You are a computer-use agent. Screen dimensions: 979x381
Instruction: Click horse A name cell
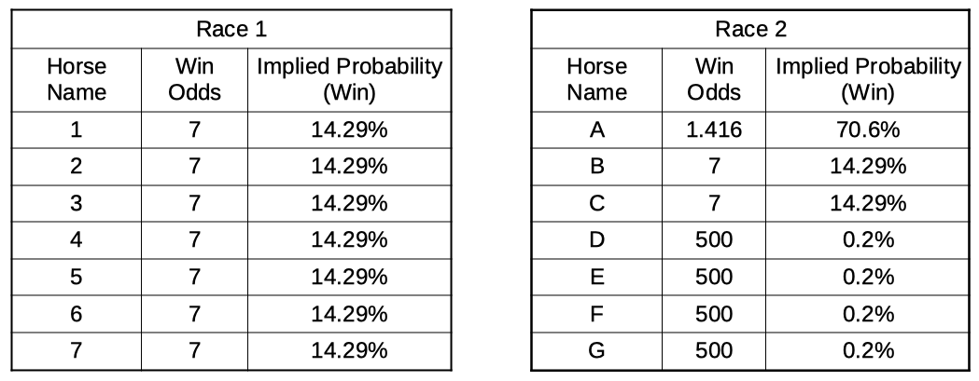pyautogui.click(x=596, y=130)
